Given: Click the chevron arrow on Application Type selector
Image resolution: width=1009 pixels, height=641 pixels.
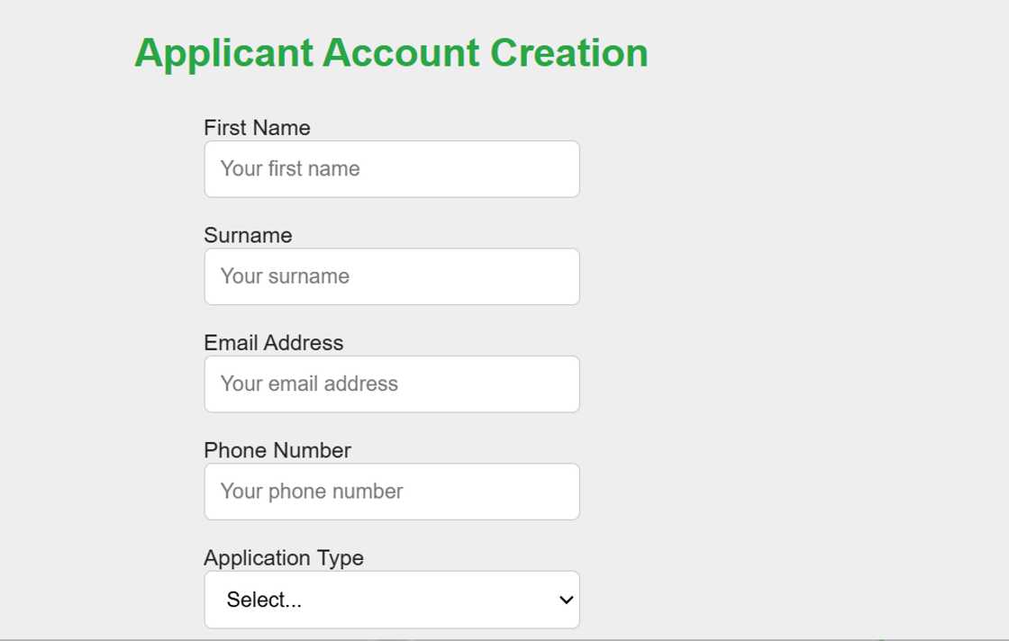Looking at the screenshot, I should coord(565,599).
